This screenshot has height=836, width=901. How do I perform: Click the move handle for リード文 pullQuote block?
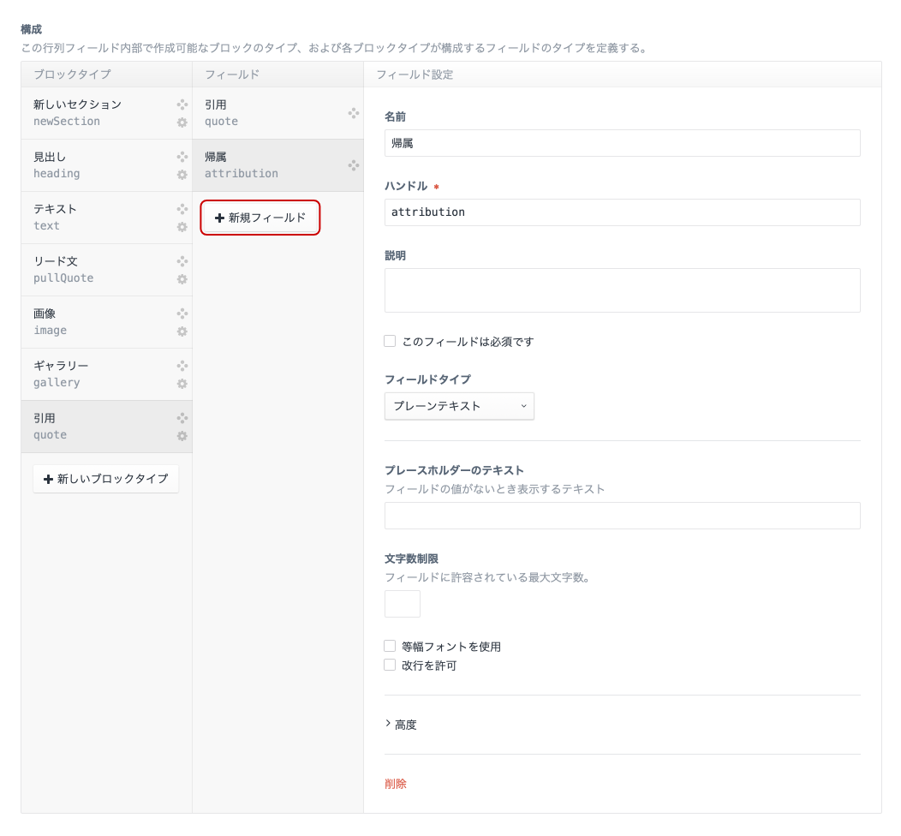(182, 261)
